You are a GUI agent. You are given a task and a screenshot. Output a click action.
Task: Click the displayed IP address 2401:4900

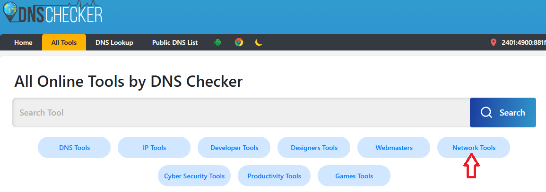tap(523, 42)
